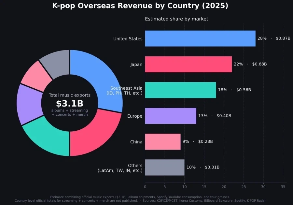Click the x-axis tick label '20'
293x205 pixels.
coord(224,187)
